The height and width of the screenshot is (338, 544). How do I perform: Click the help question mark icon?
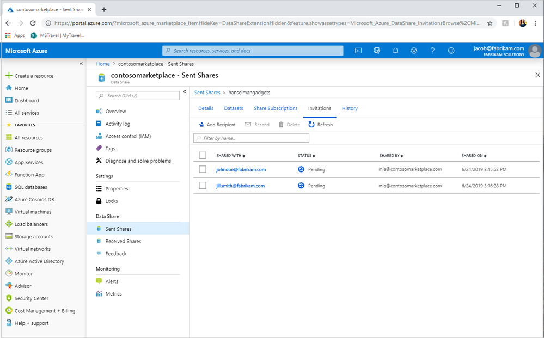[x=432, y=51]
